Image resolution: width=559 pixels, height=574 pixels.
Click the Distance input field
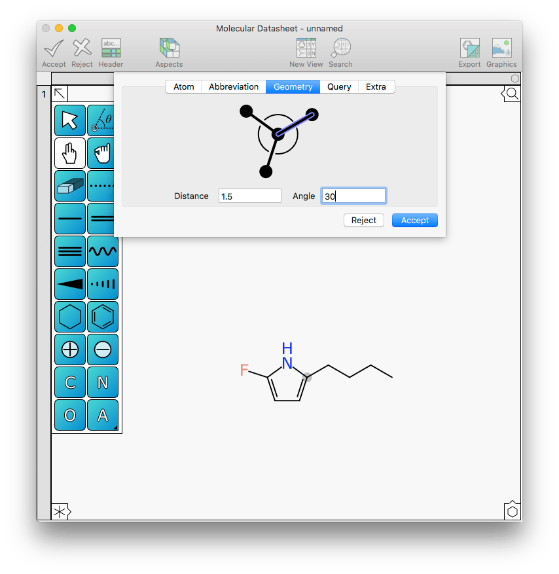coord(250,196)
